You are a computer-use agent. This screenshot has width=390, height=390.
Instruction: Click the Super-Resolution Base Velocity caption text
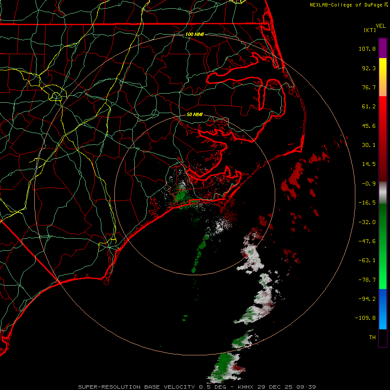coord(197,387)
